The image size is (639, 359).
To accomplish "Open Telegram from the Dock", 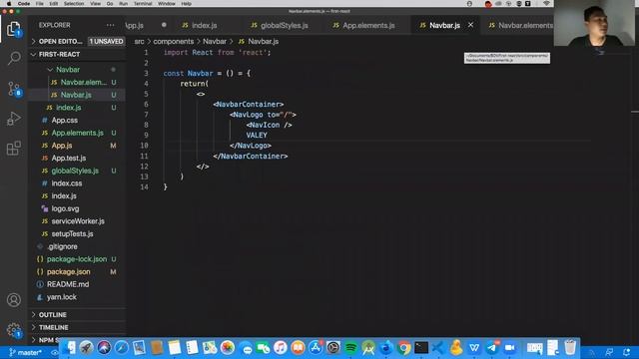I will click(492, 348).
